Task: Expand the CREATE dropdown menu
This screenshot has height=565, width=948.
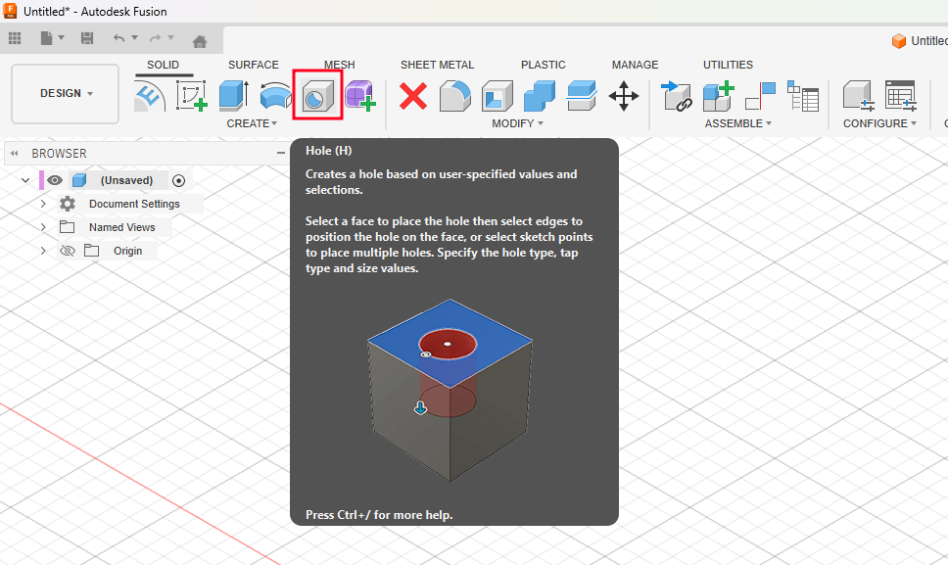Action: coord(252,123)
